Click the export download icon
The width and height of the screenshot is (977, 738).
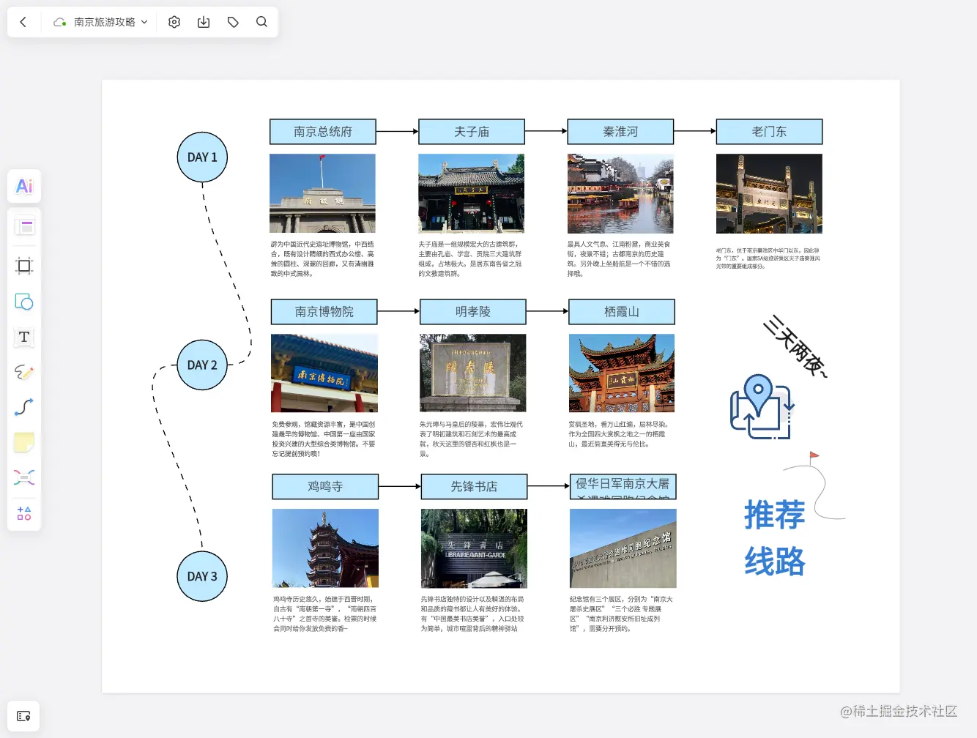tap(204, 22)
